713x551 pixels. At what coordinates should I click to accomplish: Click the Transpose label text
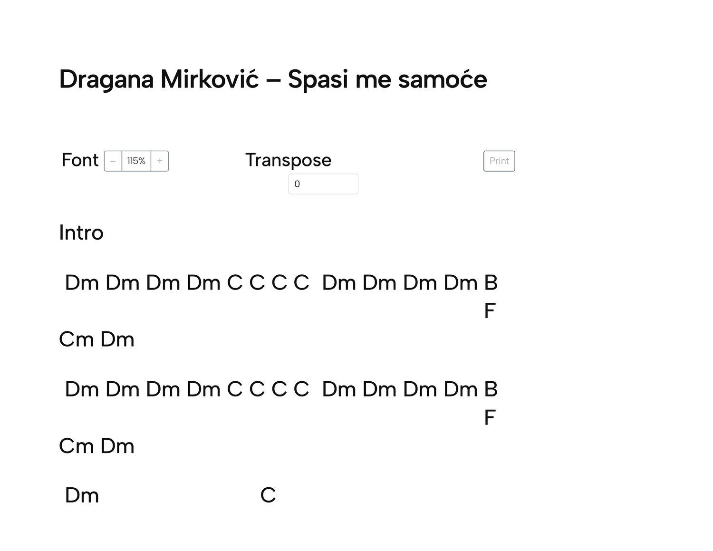tap(288, 160)
